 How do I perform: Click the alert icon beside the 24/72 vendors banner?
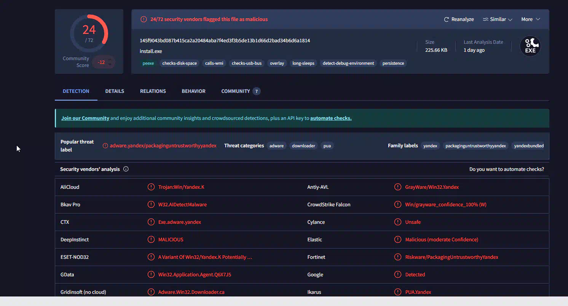pos(144,19)
